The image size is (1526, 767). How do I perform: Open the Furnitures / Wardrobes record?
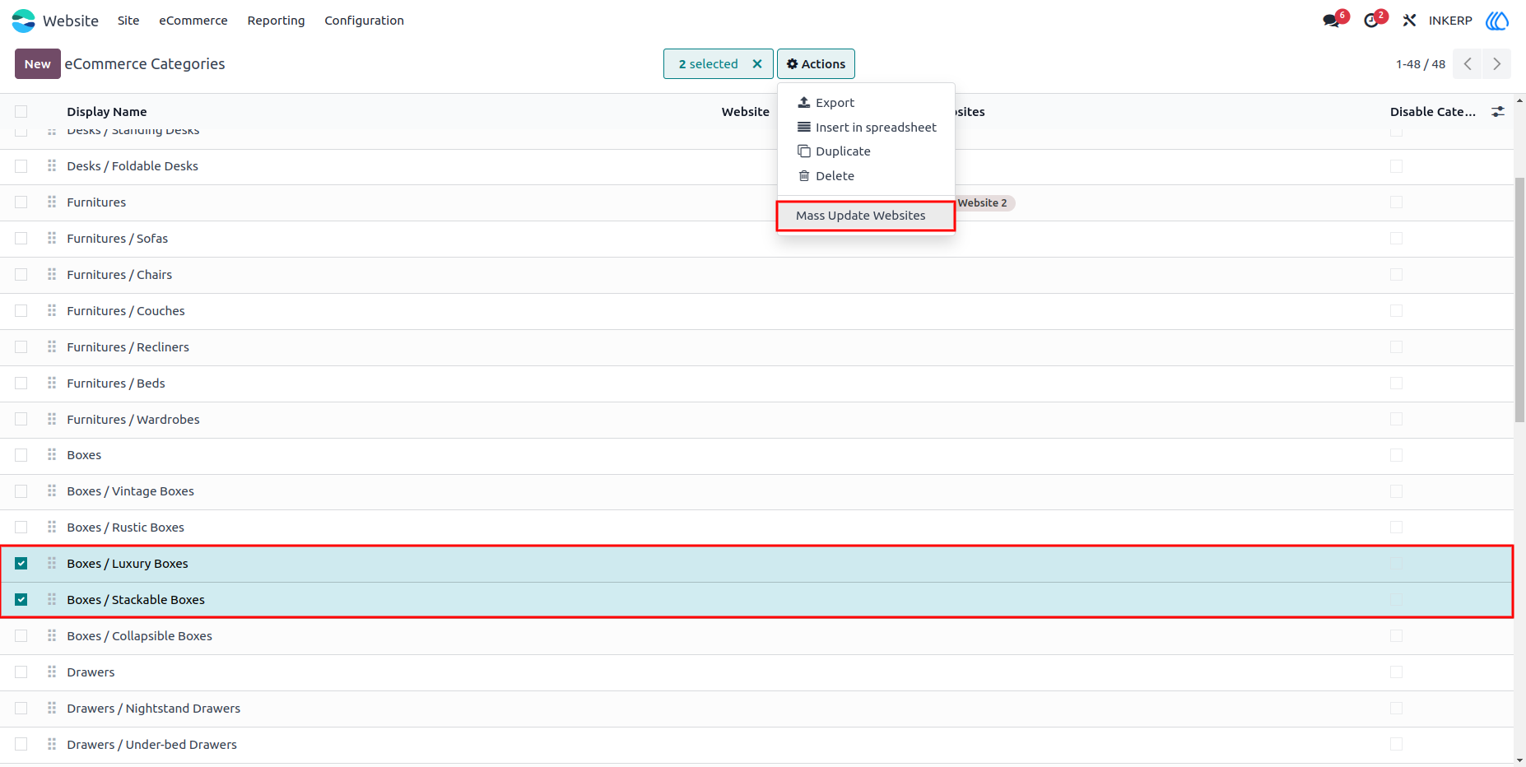(133, 420)
